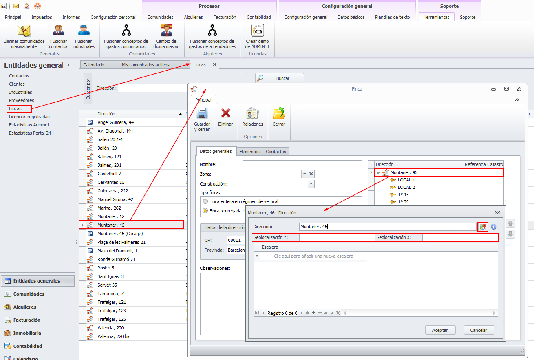534x360 pixels.
Task: Click Crear demo de ADMINET
Action: (257, 31)
